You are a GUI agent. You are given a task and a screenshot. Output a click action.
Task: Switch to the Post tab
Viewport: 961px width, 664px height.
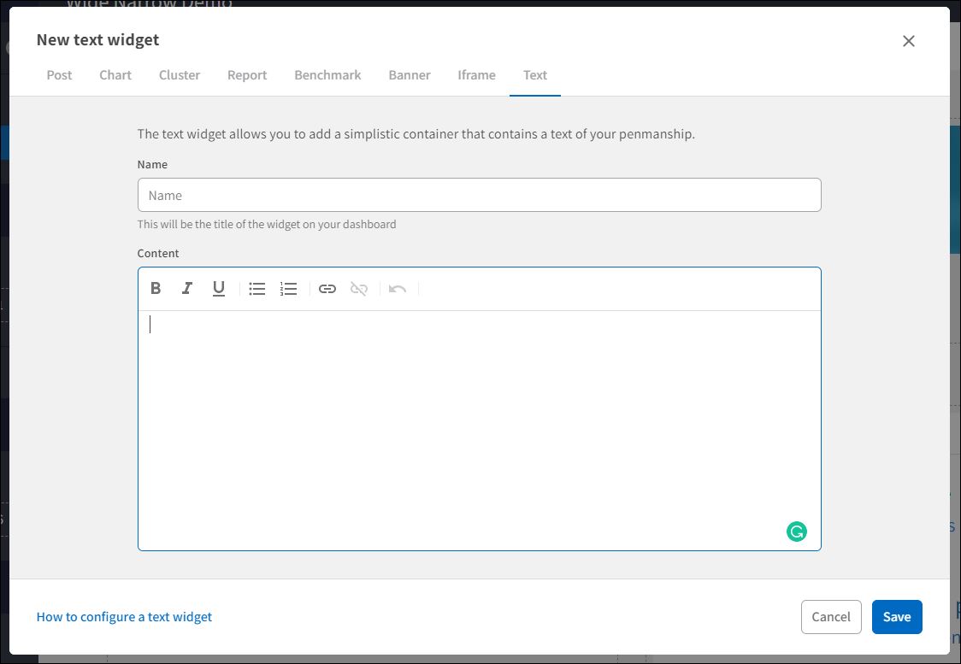(59, 75)
